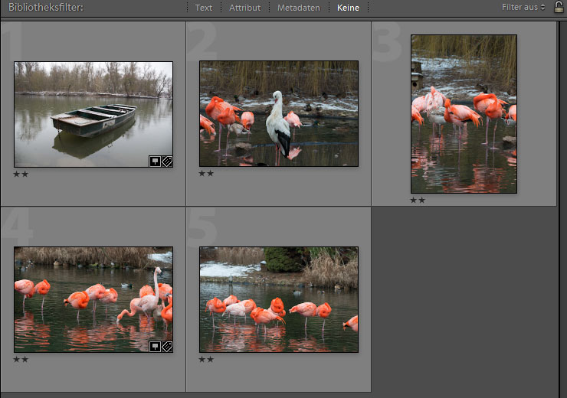Click the star rating under photo 3
The height and width of the screenshot is (398, 567).
tap(418, 201)
